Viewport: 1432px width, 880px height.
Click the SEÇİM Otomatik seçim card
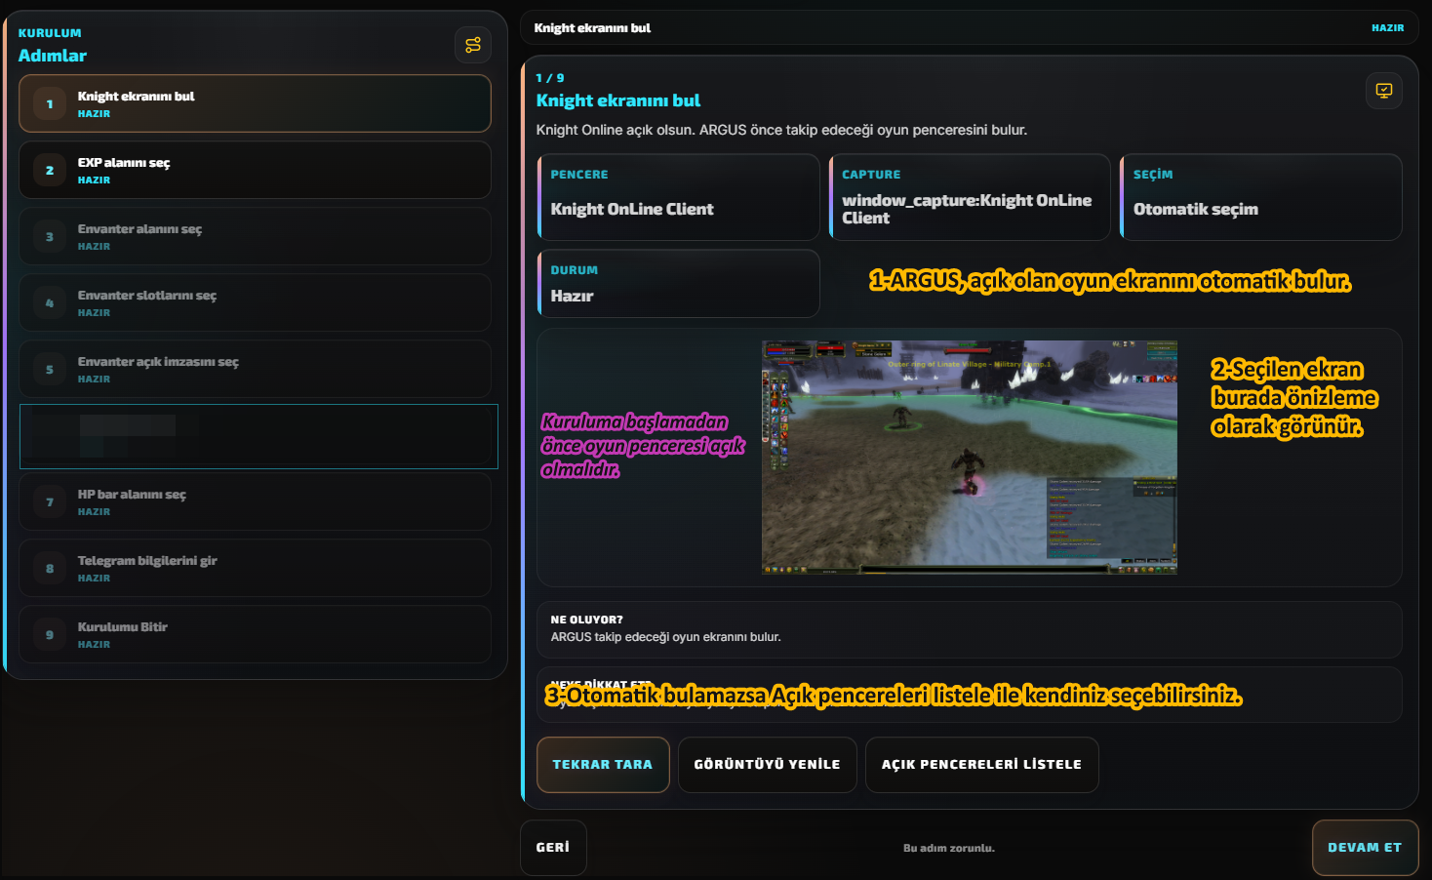[x=1260, y=197]
